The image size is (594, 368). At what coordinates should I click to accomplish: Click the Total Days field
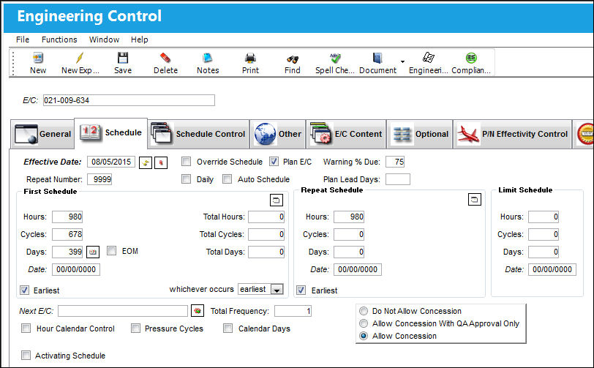click(266, 252)
